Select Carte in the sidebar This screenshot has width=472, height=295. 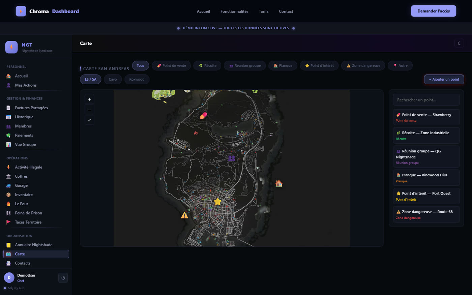[x=36, y=254]
